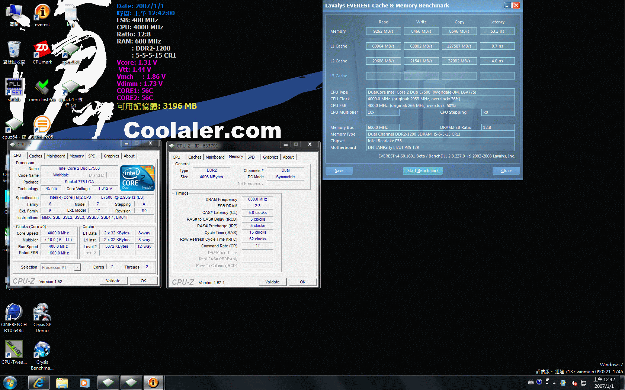Launch memTestPro desktop shortcut
Screen dimensions: 625x390
click(42, 90)
